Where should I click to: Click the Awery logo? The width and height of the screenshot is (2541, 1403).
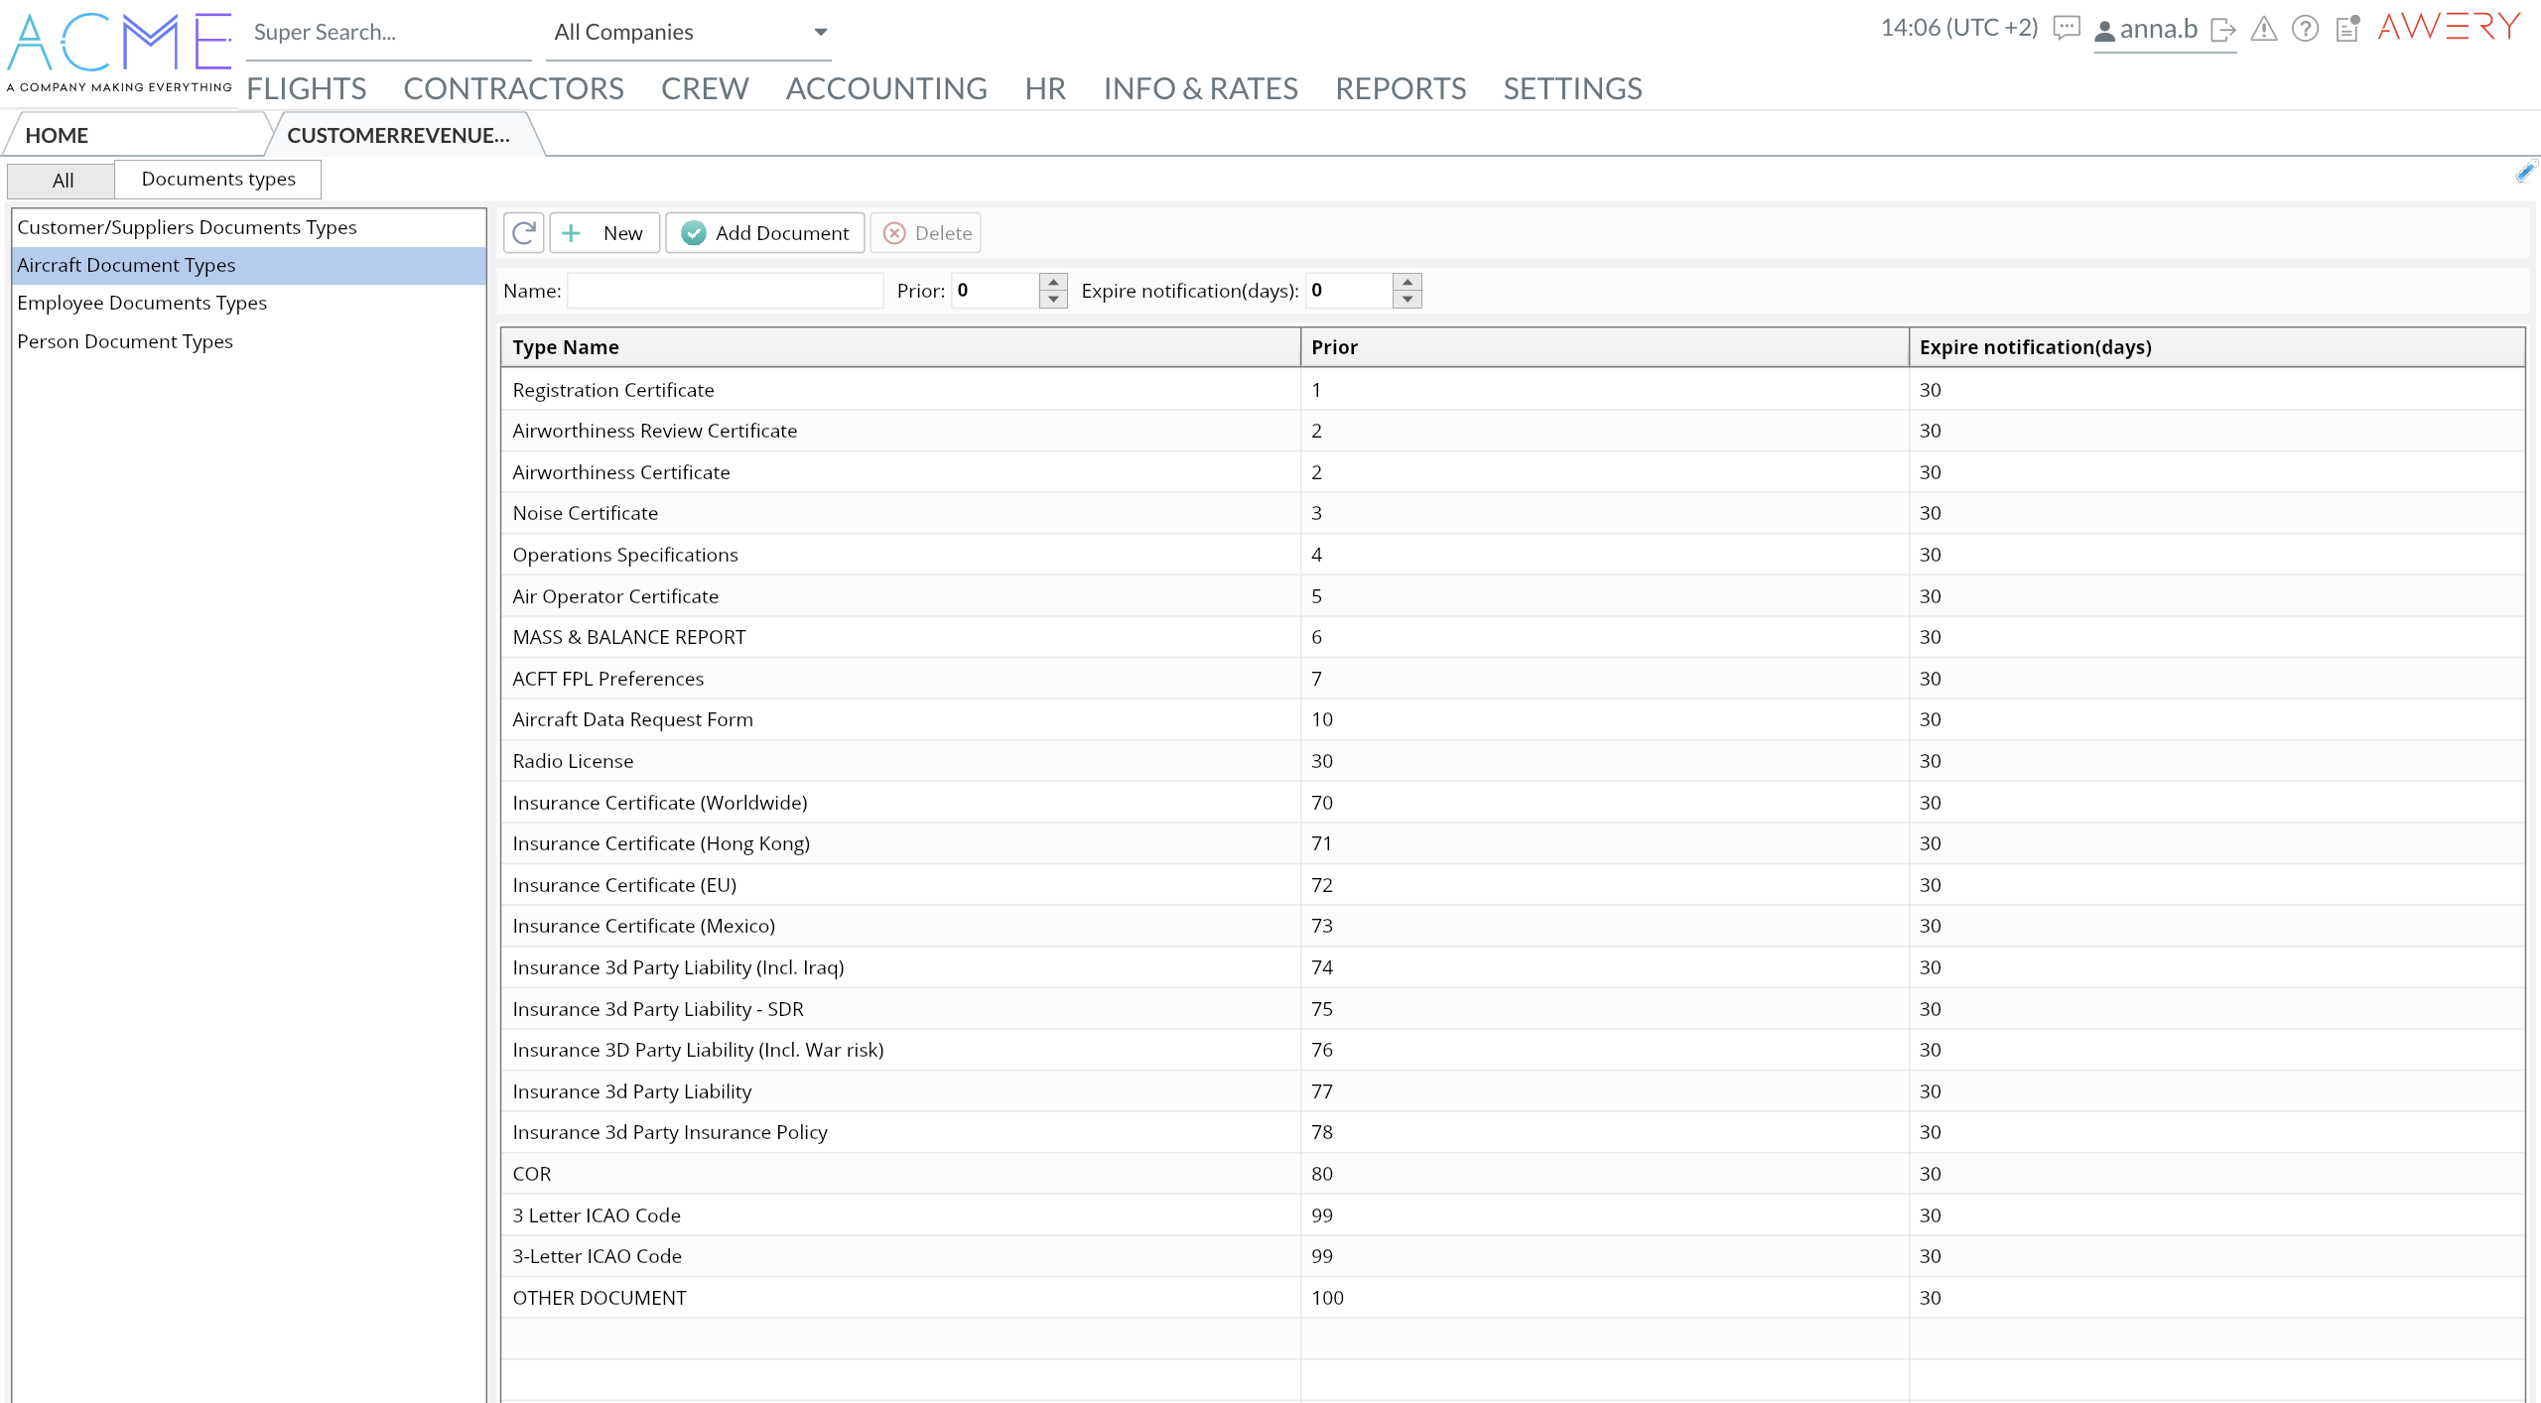click(x=2449, y=27)
